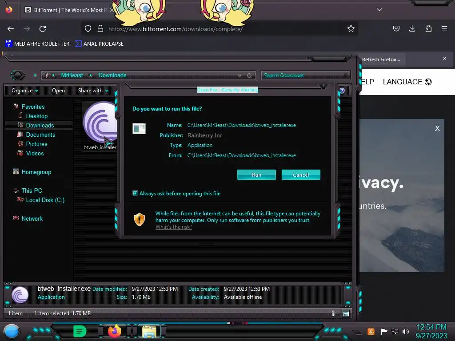
Task: Select Network in navigation pane
Action: click(28, 218)
